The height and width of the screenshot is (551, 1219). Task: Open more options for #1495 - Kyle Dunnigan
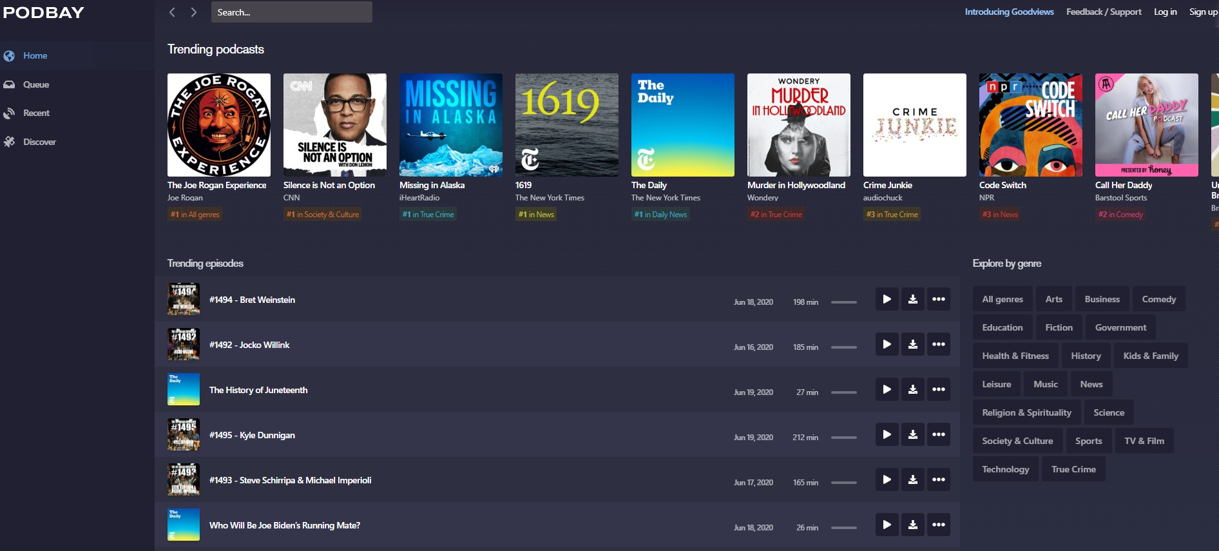point(939,434)
